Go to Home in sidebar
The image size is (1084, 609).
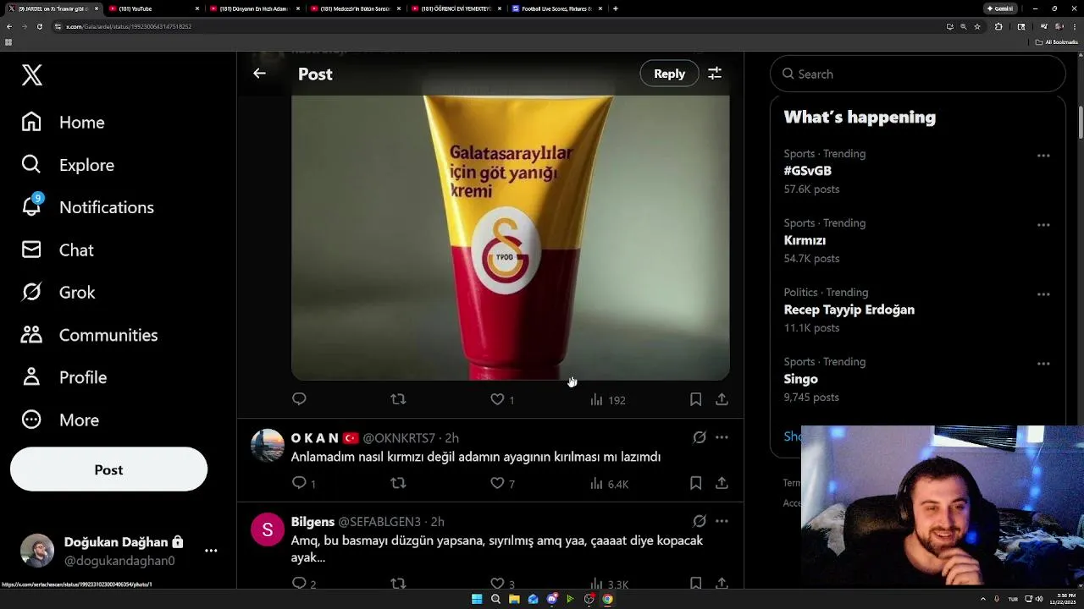coord(64,122)
